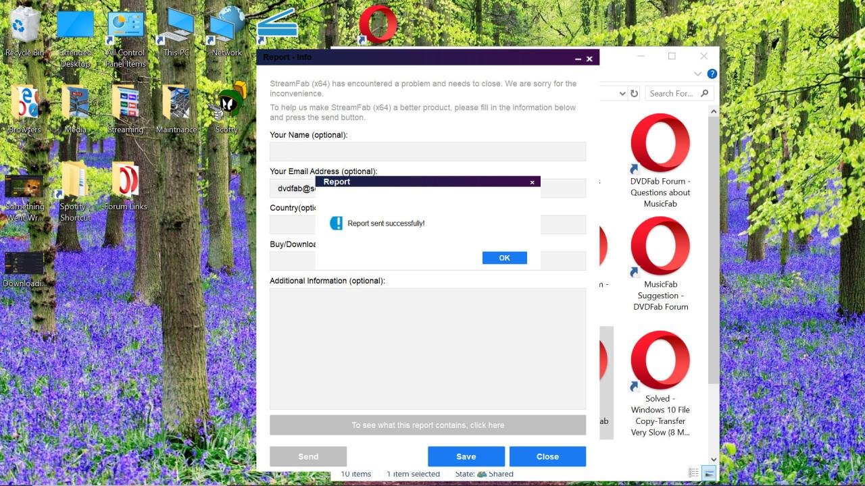Click the 'Report sent successfully!' message

386,223
